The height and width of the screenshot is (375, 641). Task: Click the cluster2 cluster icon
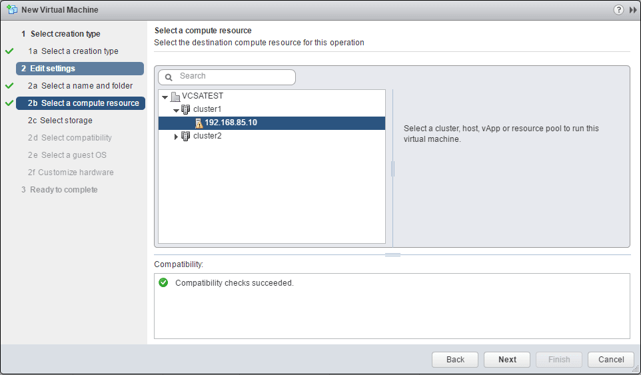click(x=186, y=137)
